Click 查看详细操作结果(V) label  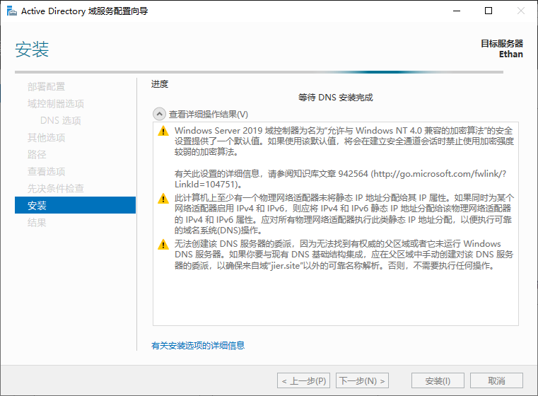pos(209,115)
